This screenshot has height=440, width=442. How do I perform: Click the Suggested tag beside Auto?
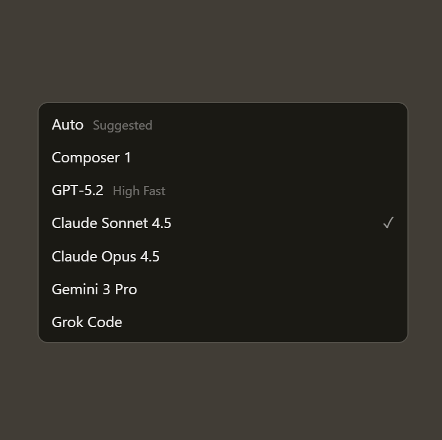pos(122,126)
